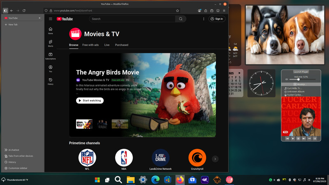
Task: Click Start watching for Angry Birds Movie
Action: point(90,100)
